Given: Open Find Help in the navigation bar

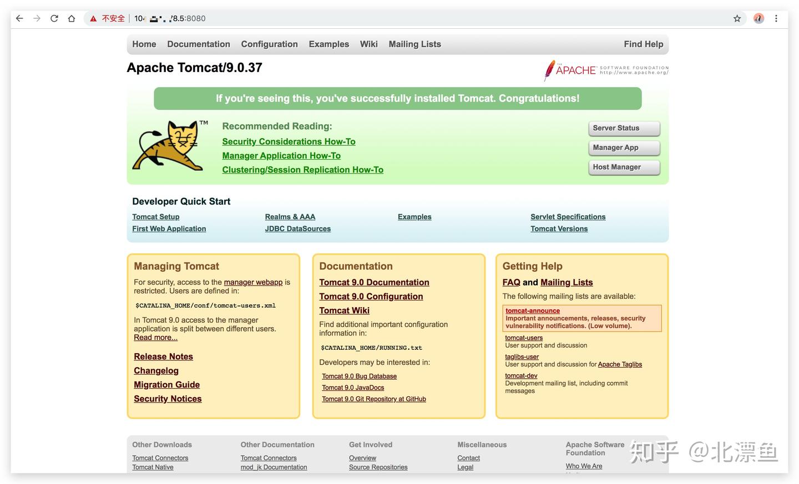Looking at the screenshot, I should point(644,44).
